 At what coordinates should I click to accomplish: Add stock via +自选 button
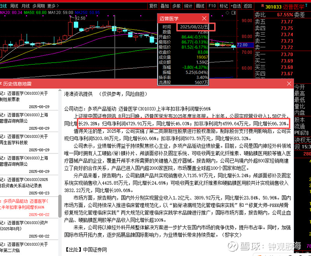click(x=236, y=6)
